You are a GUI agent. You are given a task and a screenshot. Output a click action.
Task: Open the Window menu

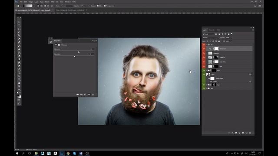68,2
